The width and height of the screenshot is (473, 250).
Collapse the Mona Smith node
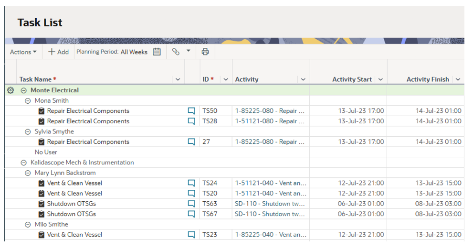[28, 101]
